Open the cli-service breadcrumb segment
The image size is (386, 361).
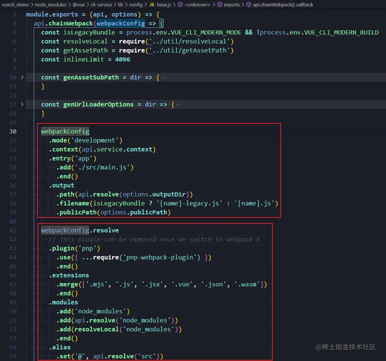(x=101, y=4)
